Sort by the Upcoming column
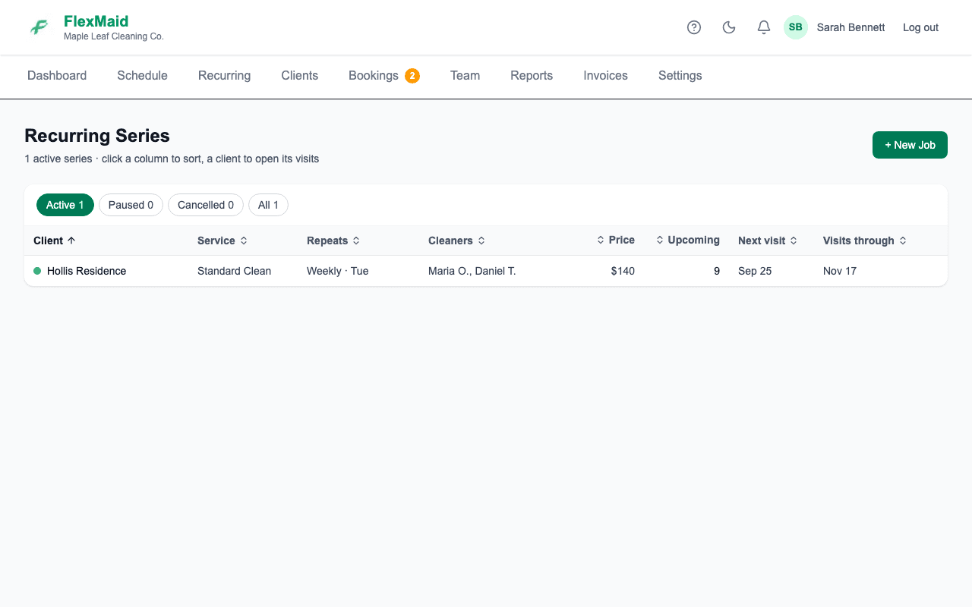The height and width of the screenshot is (607, 972). click(687, 240)
